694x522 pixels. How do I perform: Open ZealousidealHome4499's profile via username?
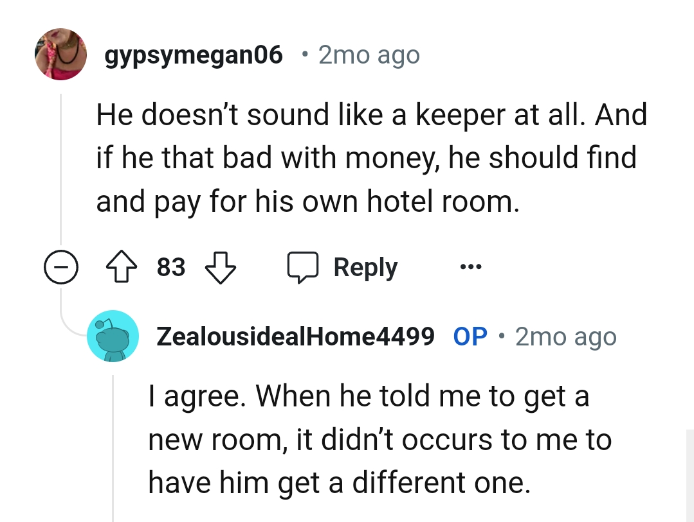(x=296, y=336)
